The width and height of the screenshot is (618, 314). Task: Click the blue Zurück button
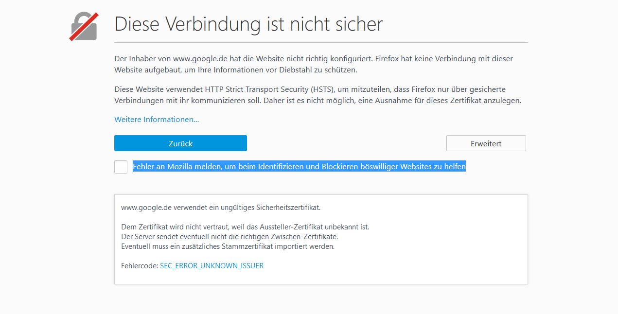180,143
